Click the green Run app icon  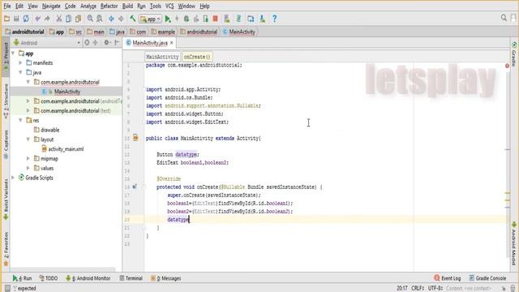point(168,19)
